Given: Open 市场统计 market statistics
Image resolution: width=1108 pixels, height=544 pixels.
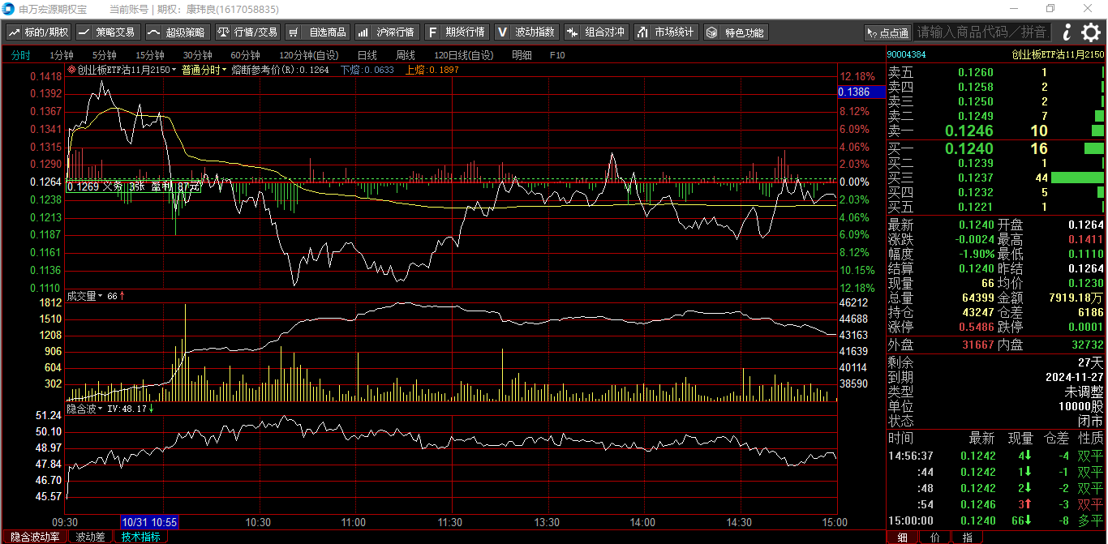Looking at the screenshot, I should (665, 32).
